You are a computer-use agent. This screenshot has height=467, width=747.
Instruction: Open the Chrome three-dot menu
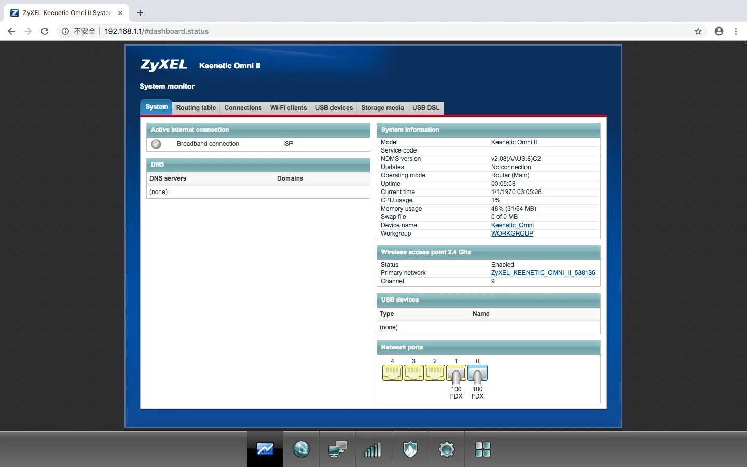(736, 31)
